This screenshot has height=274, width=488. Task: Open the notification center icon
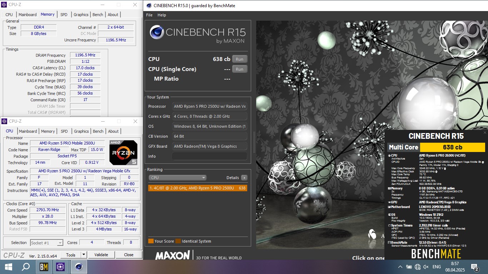475,267
